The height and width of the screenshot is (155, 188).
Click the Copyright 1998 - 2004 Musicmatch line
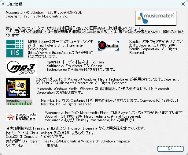click(x=37, y=16)
